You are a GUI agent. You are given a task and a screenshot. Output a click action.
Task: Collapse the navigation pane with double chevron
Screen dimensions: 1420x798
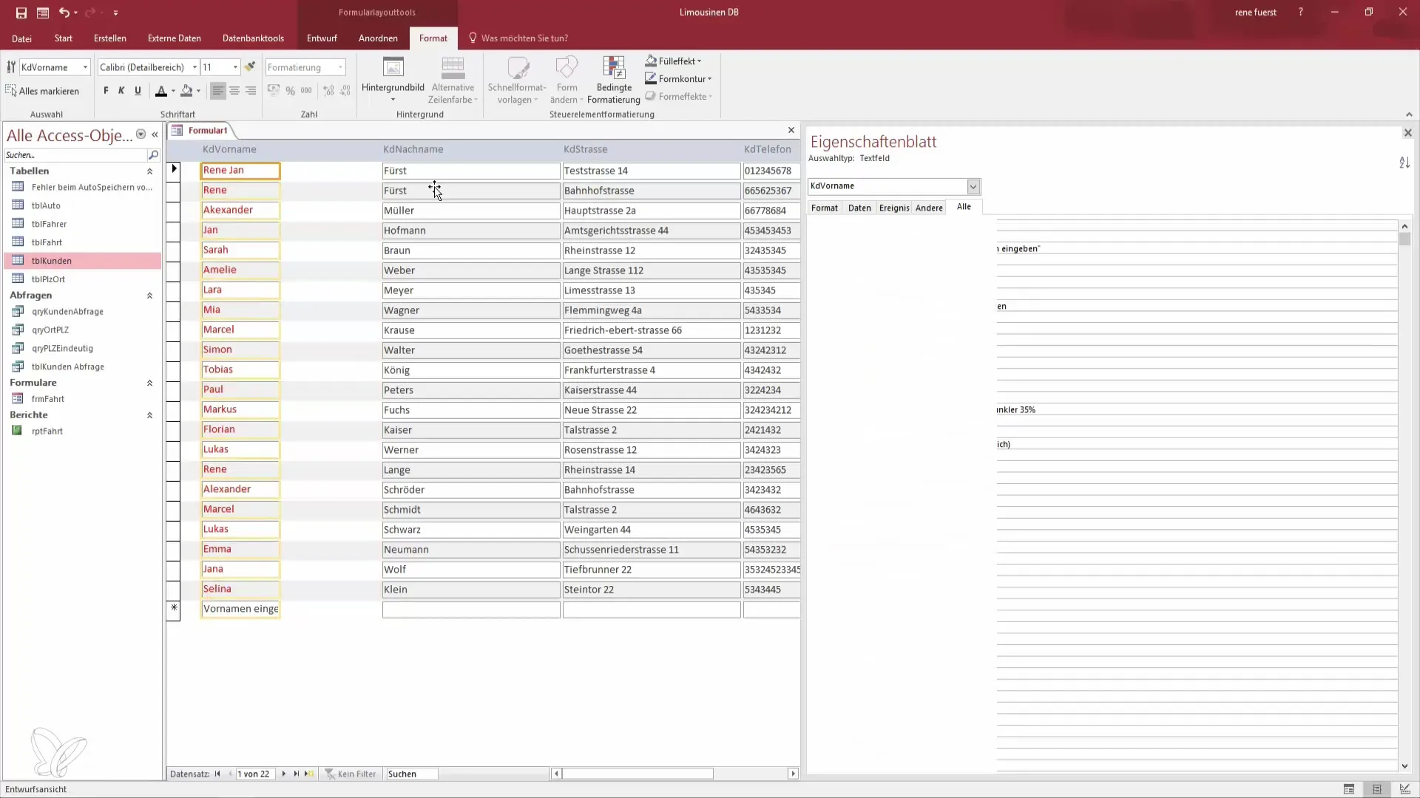point(155,134)
